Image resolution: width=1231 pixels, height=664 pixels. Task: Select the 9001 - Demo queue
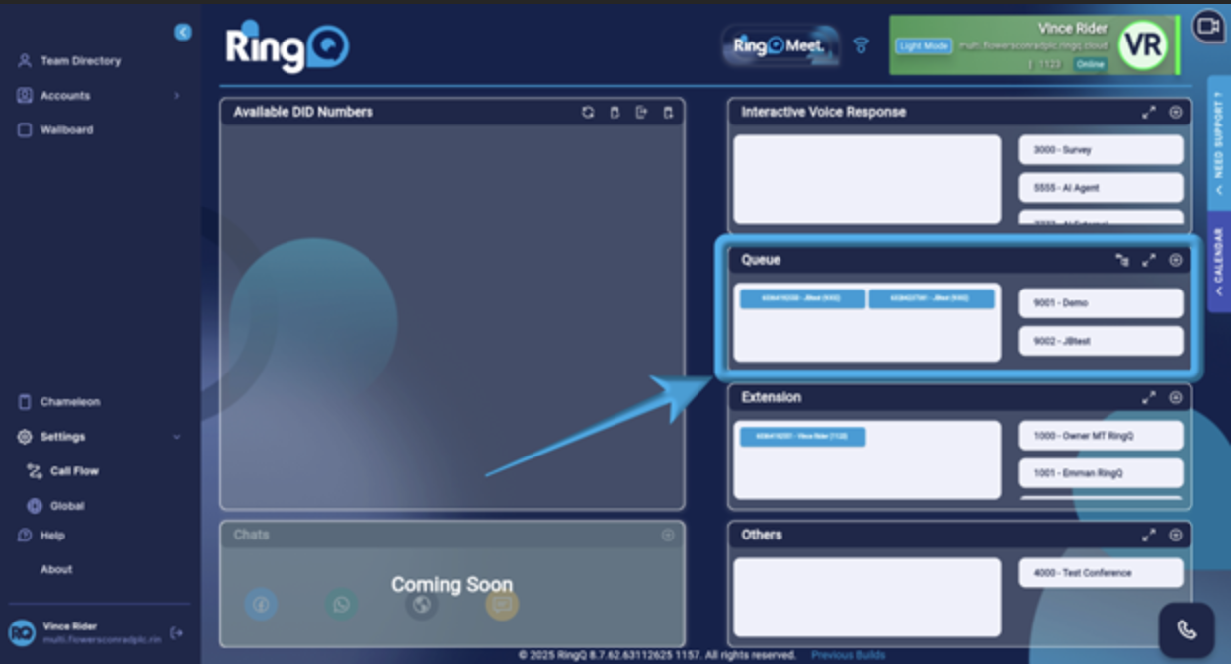coord(1099,302)
